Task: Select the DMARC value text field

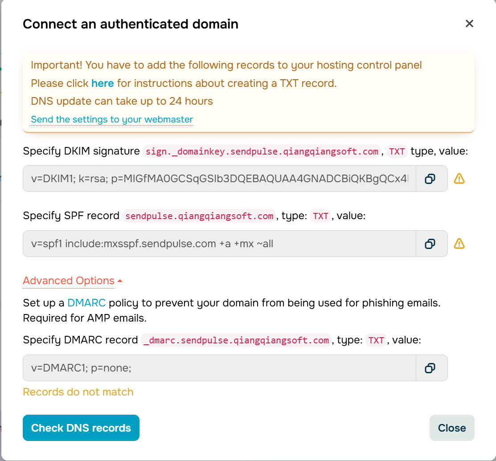Action: pyautogui.click(x=219, y=368)
